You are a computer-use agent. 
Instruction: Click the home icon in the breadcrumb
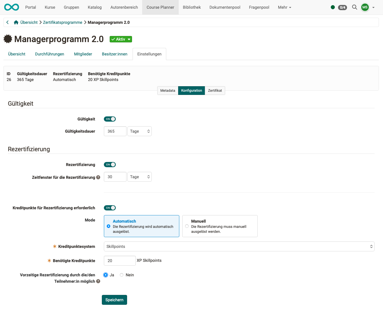[16, 22]
